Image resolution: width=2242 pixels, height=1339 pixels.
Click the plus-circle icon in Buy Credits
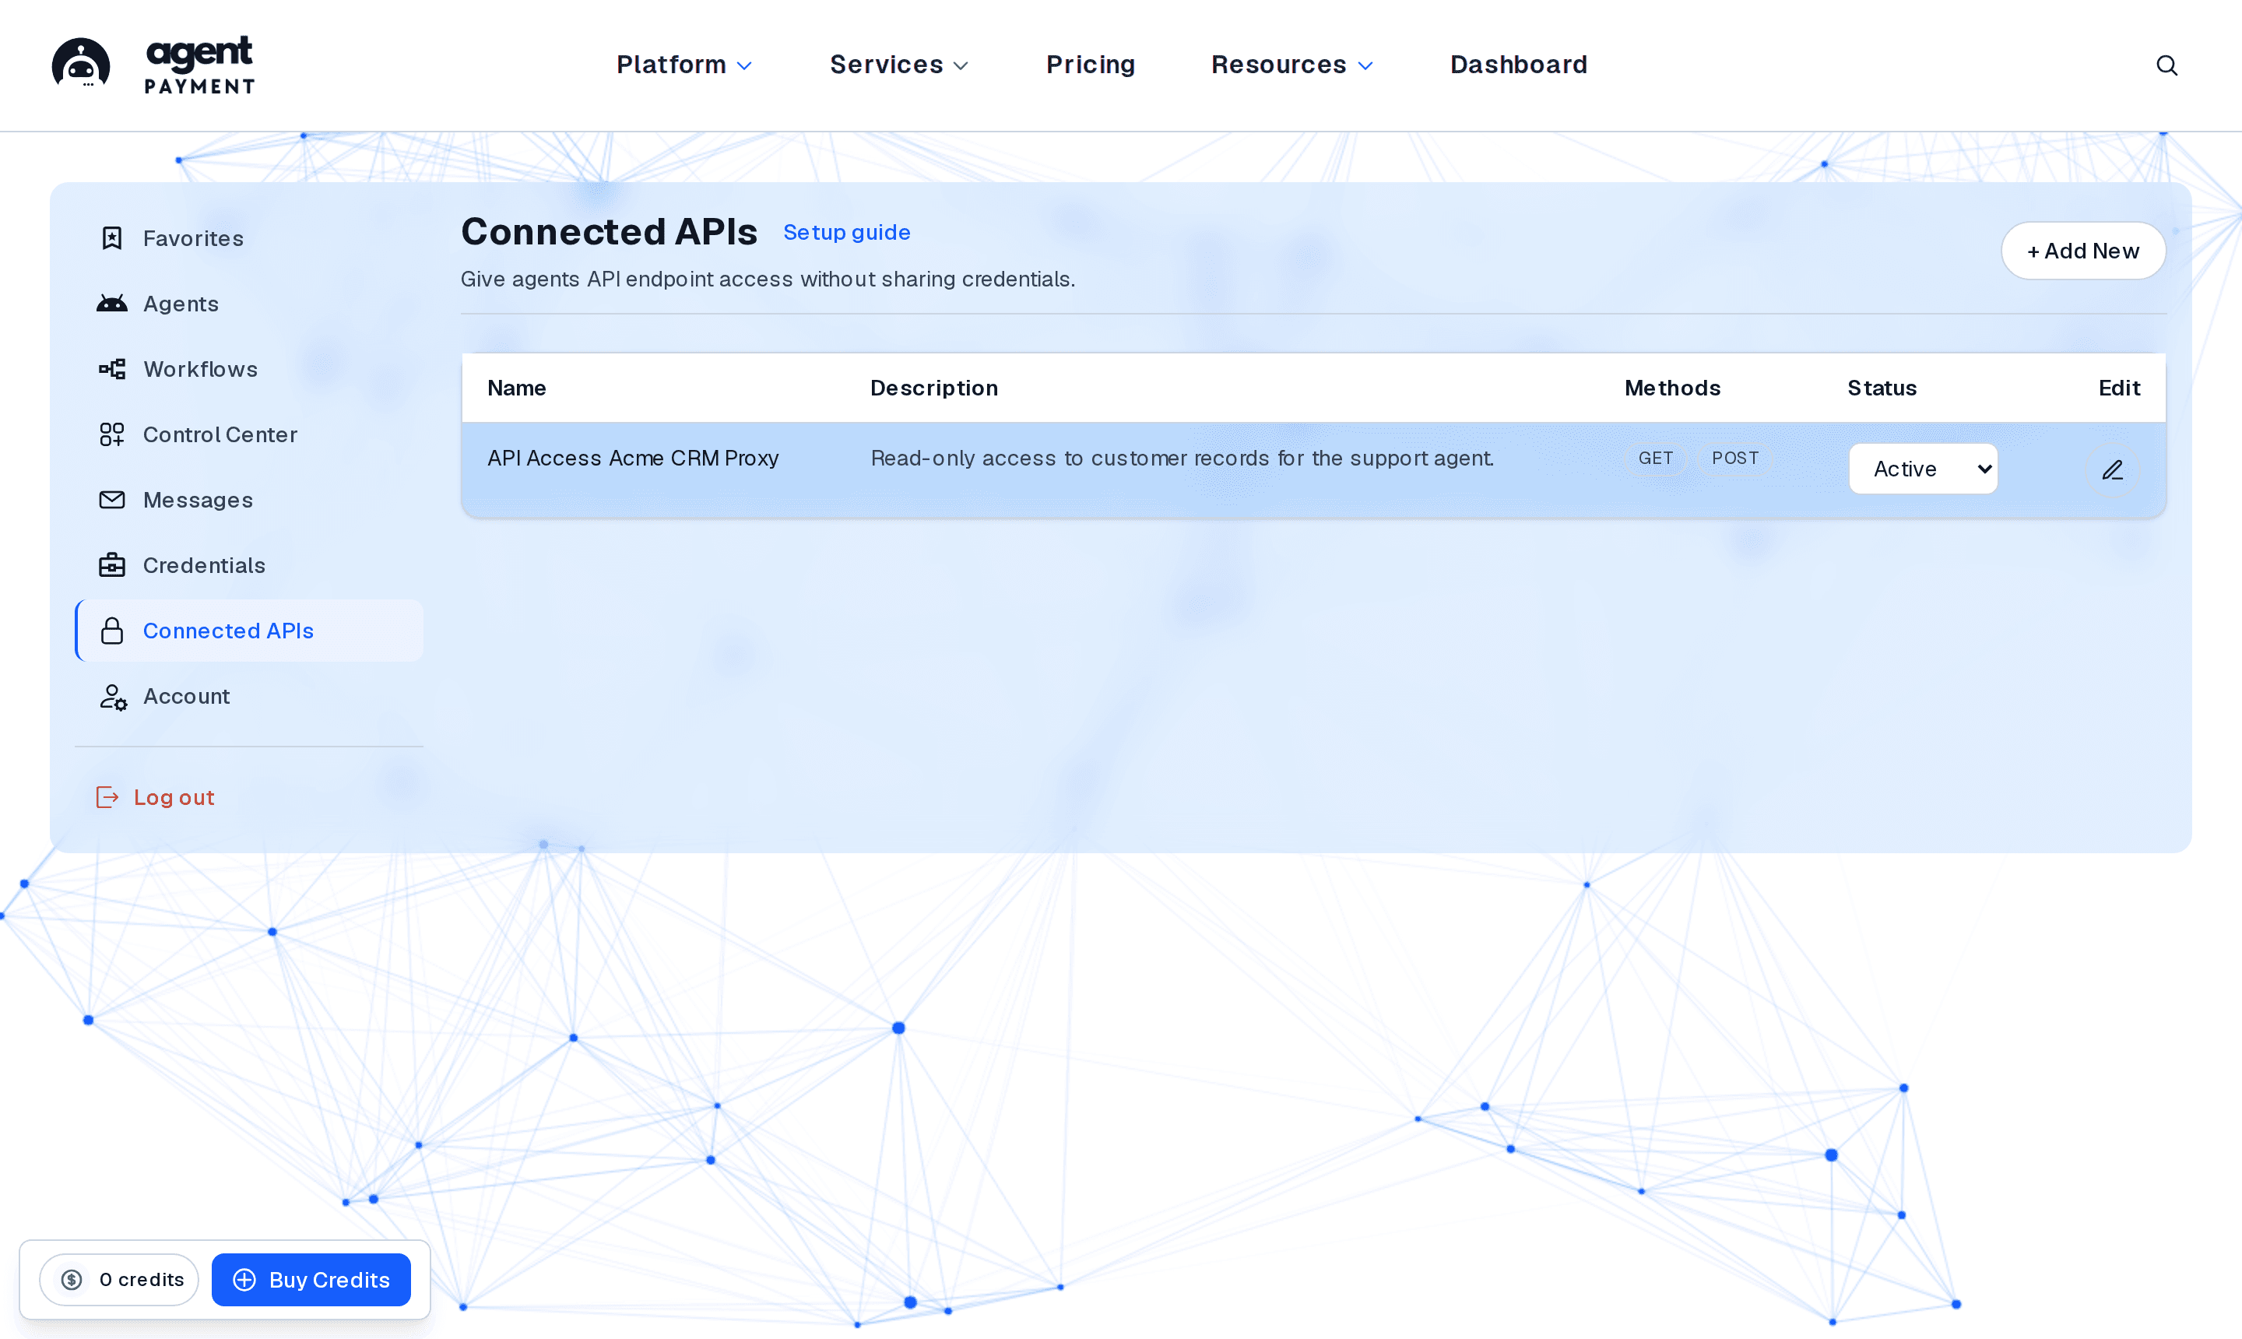pos(244,1280)
